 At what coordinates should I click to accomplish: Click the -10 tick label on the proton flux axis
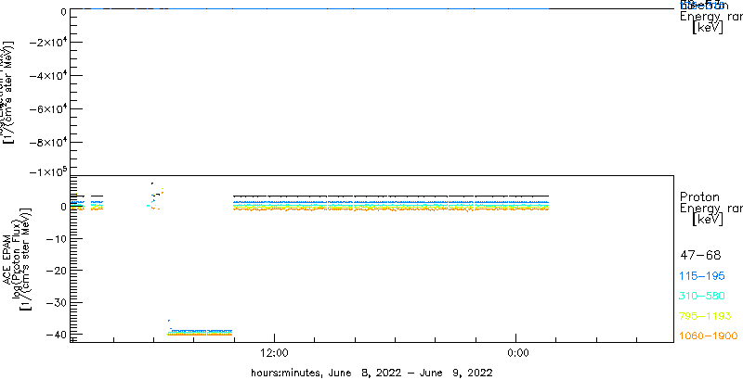tap(56, 239)
